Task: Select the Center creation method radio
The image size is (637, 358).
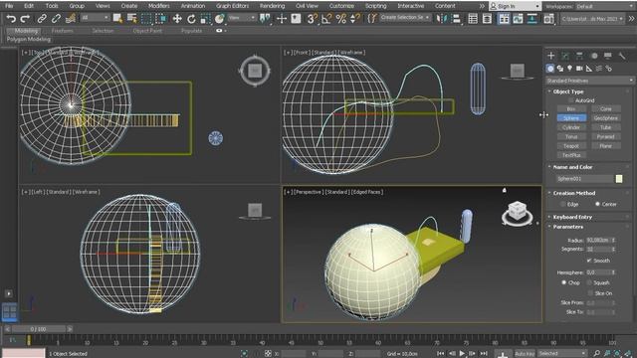Action: pos(597,204)
